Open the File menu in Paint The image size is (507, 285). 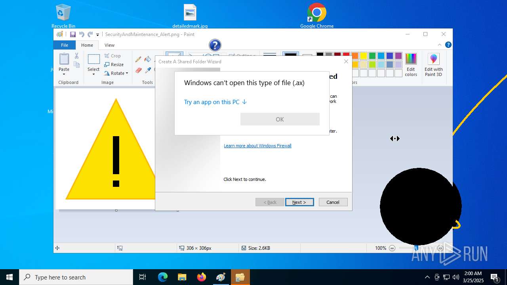[64, 45]
